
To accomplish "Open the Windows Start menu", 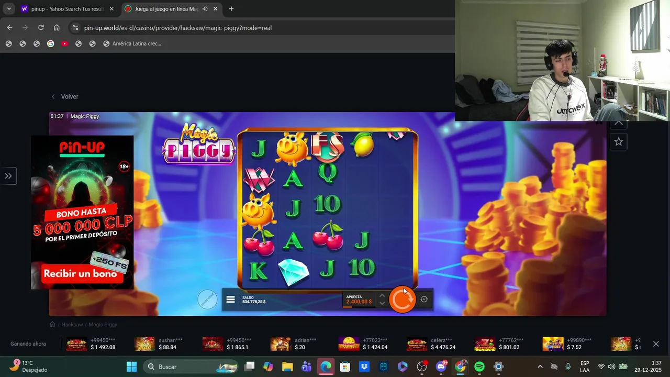I will (131, 367).
